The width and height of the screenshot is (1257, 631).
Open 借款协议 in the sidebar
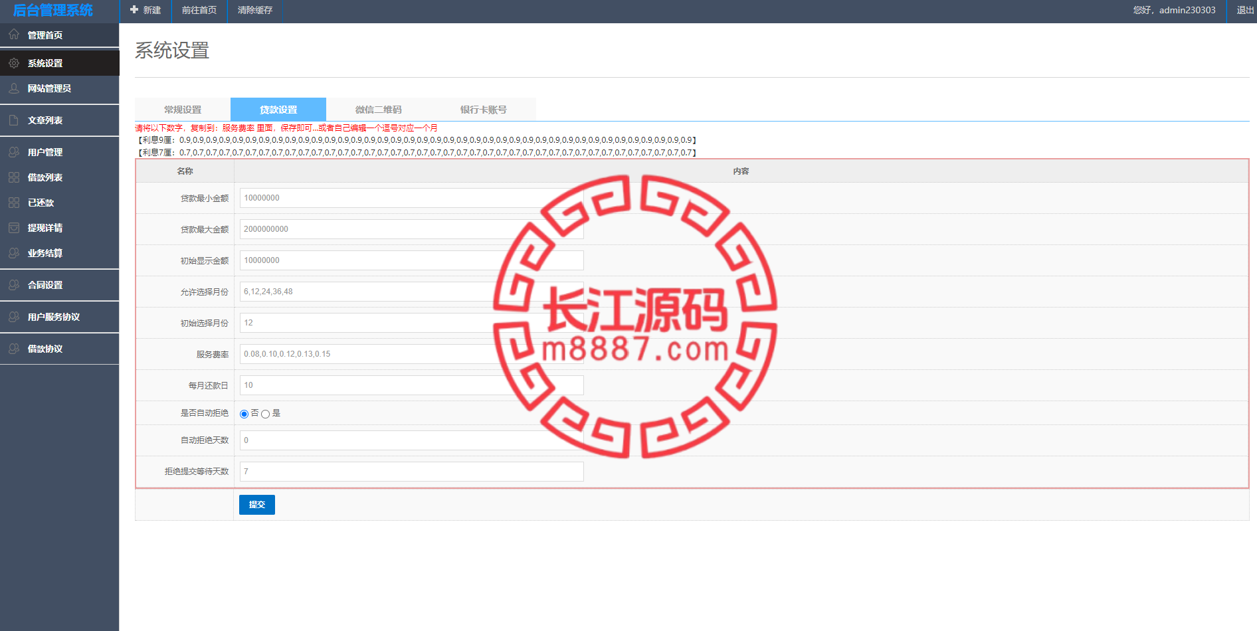(60, 349)
